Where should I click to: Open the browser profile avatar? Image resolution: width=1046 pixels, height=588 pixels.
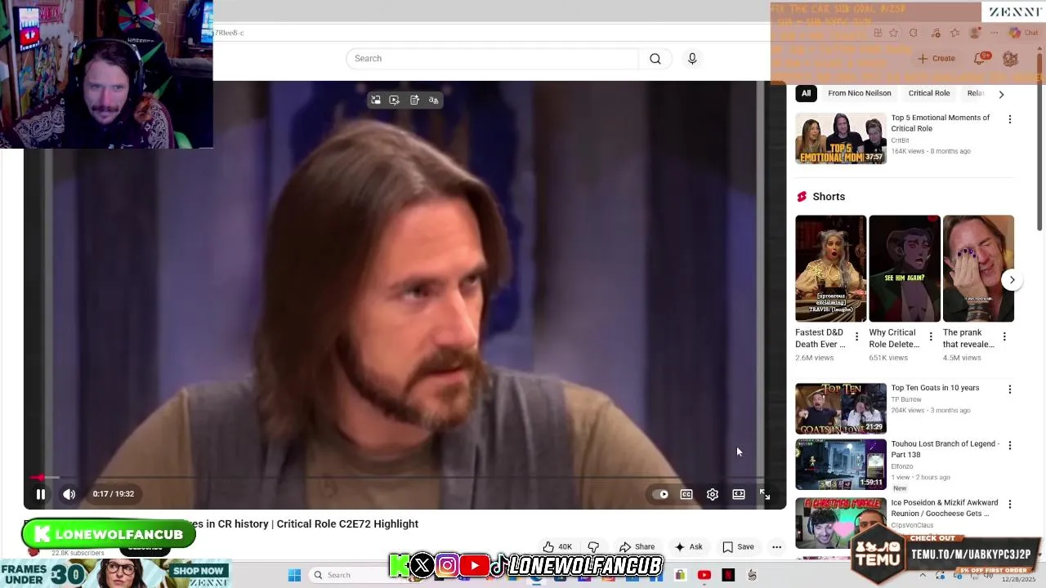pos(975,33)
